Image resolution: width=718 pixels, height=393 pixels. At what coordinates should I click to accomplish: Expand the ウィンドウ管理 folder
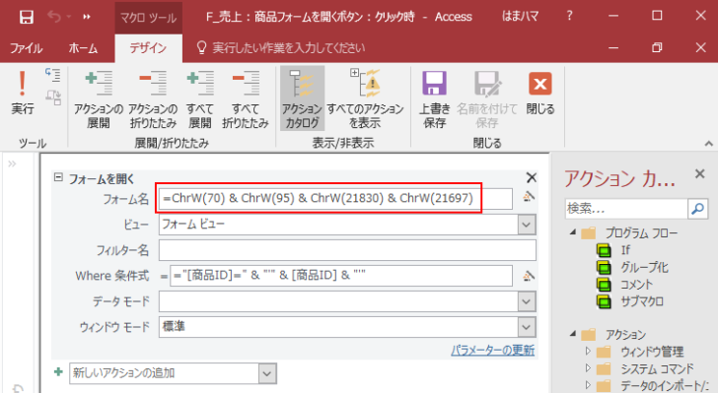coord(589,352)
